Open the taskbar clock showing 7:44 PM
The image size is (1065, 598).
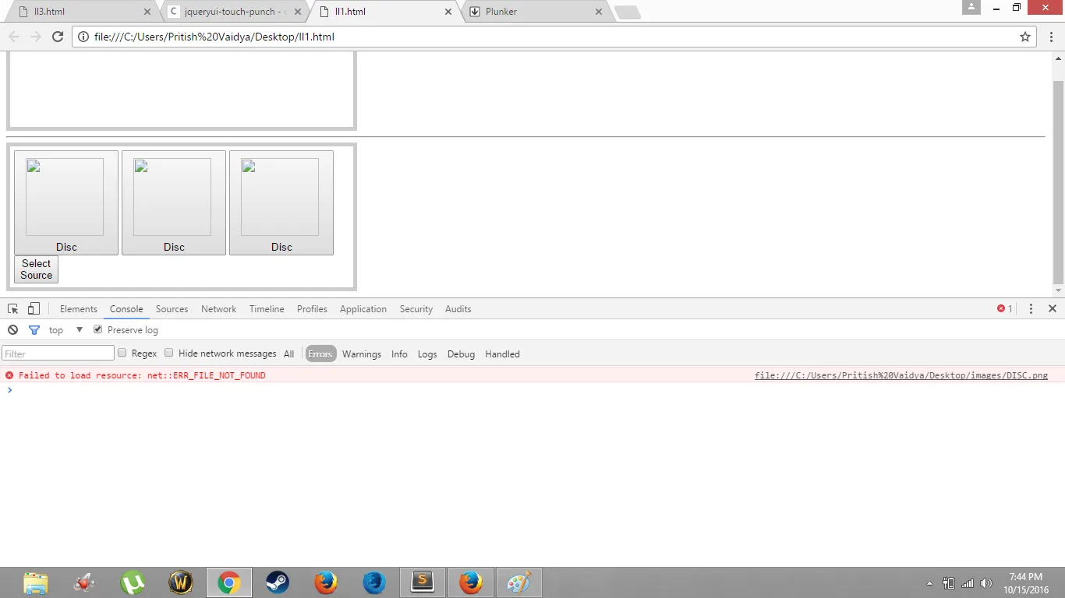(x=1026, y=583)
